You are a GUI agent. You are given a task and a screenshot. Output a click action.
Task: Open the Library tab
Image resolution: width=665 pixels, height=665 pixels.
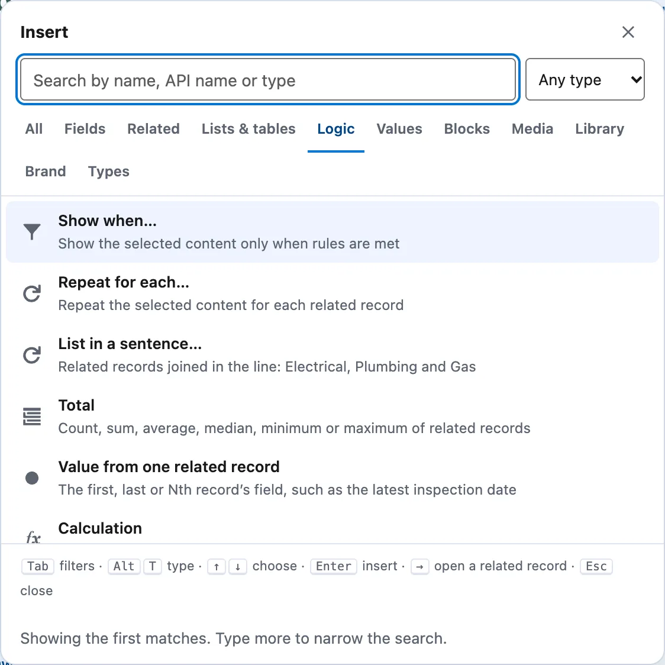click(x=600, y=129)
